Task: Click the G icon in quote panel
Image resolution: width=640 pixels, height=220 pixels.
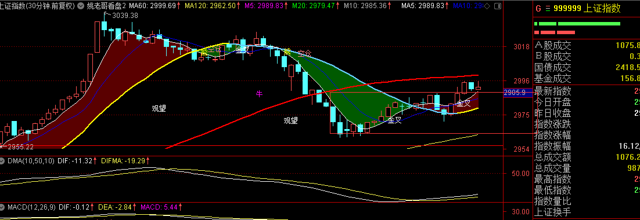Action: click(538, 9)
